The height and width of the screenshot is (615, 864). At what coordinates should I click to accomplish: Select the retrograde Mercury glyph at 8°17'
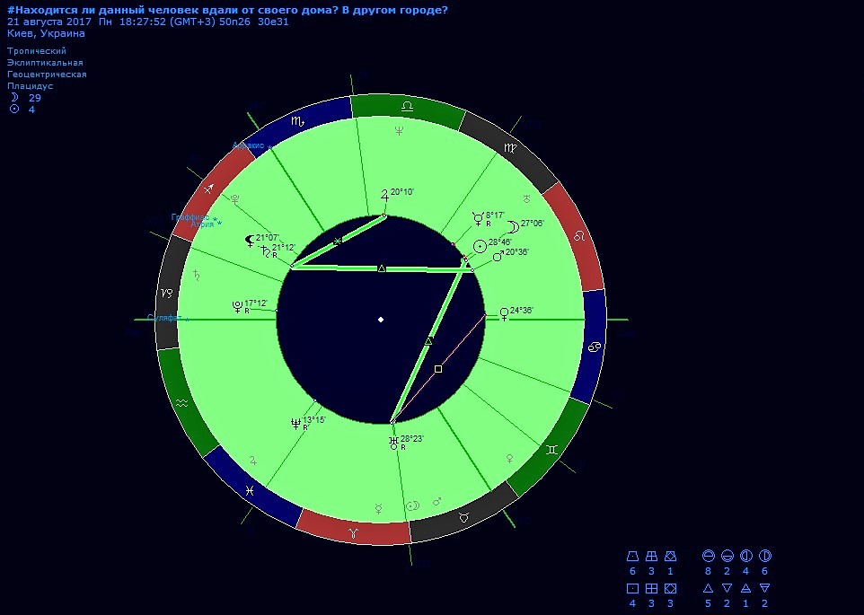[x=479, y=219]
